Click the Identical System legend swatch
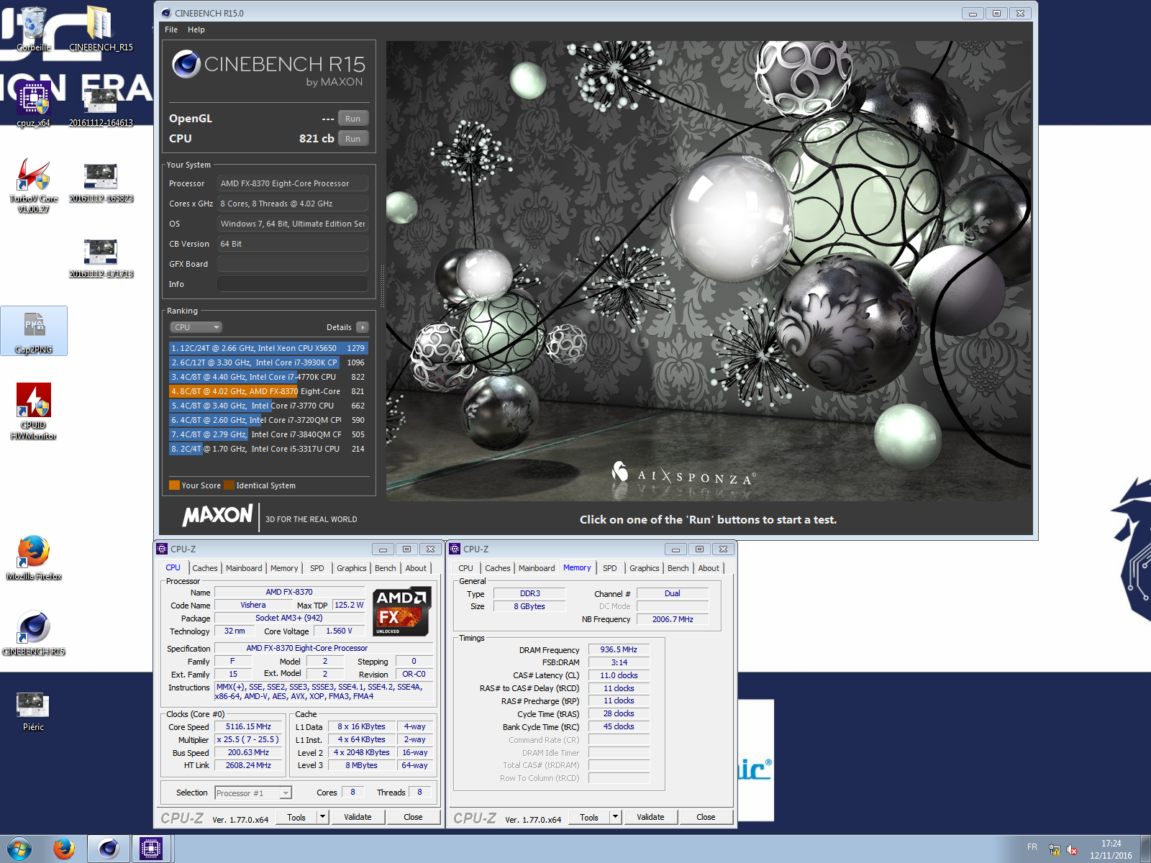Screen dimensions: 1151x863 [x=229, y=485]
